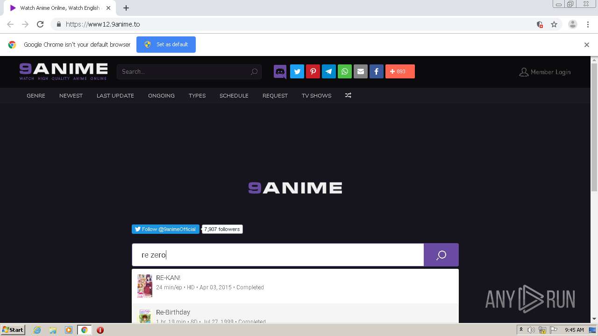Open Member Login
Screen dimensions: 598x336
pos(545,72)
